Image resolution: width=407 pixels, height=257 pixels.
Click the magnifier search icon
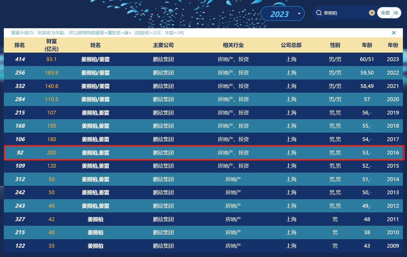(x=319, y=13)
